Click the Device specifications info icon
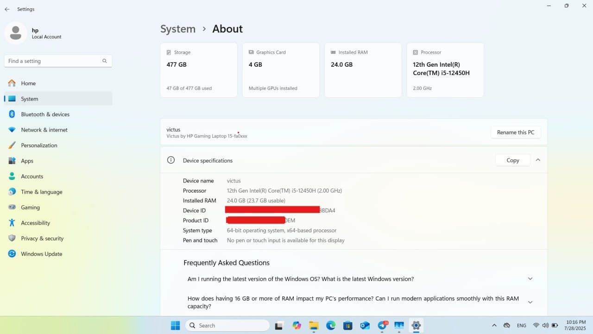The width and height of the screenshot is (593, 334). point(171,160)
